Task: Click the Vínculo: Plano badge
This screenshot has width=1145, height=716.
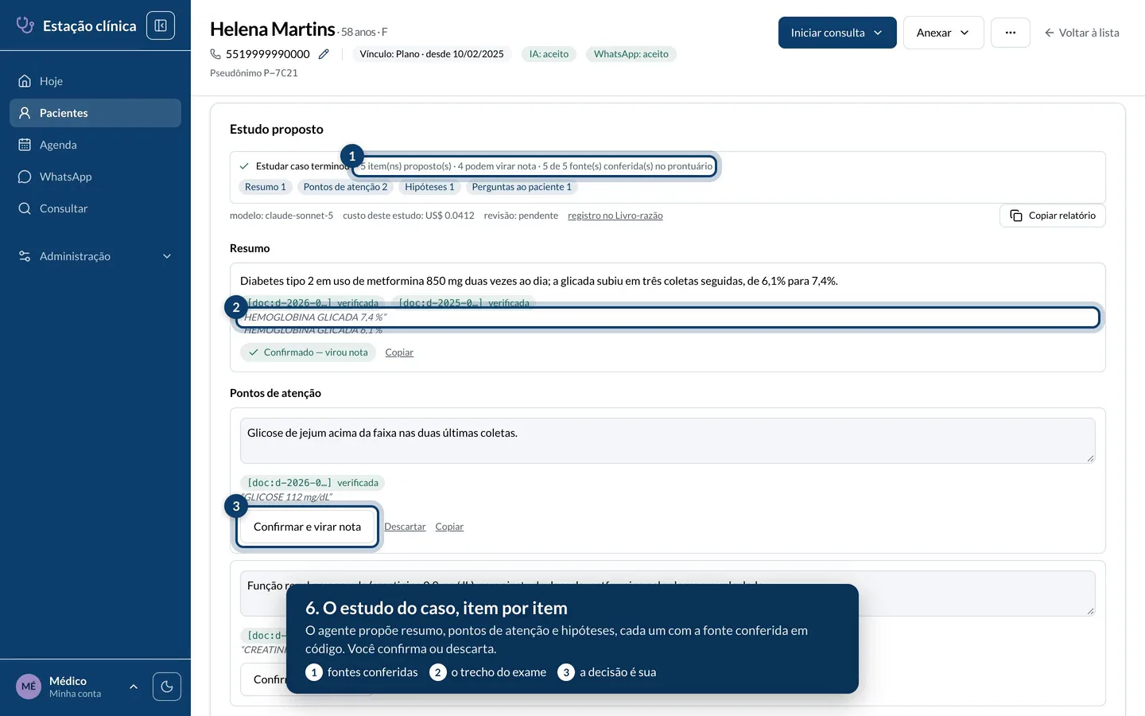Action: (x=432, y=54)
